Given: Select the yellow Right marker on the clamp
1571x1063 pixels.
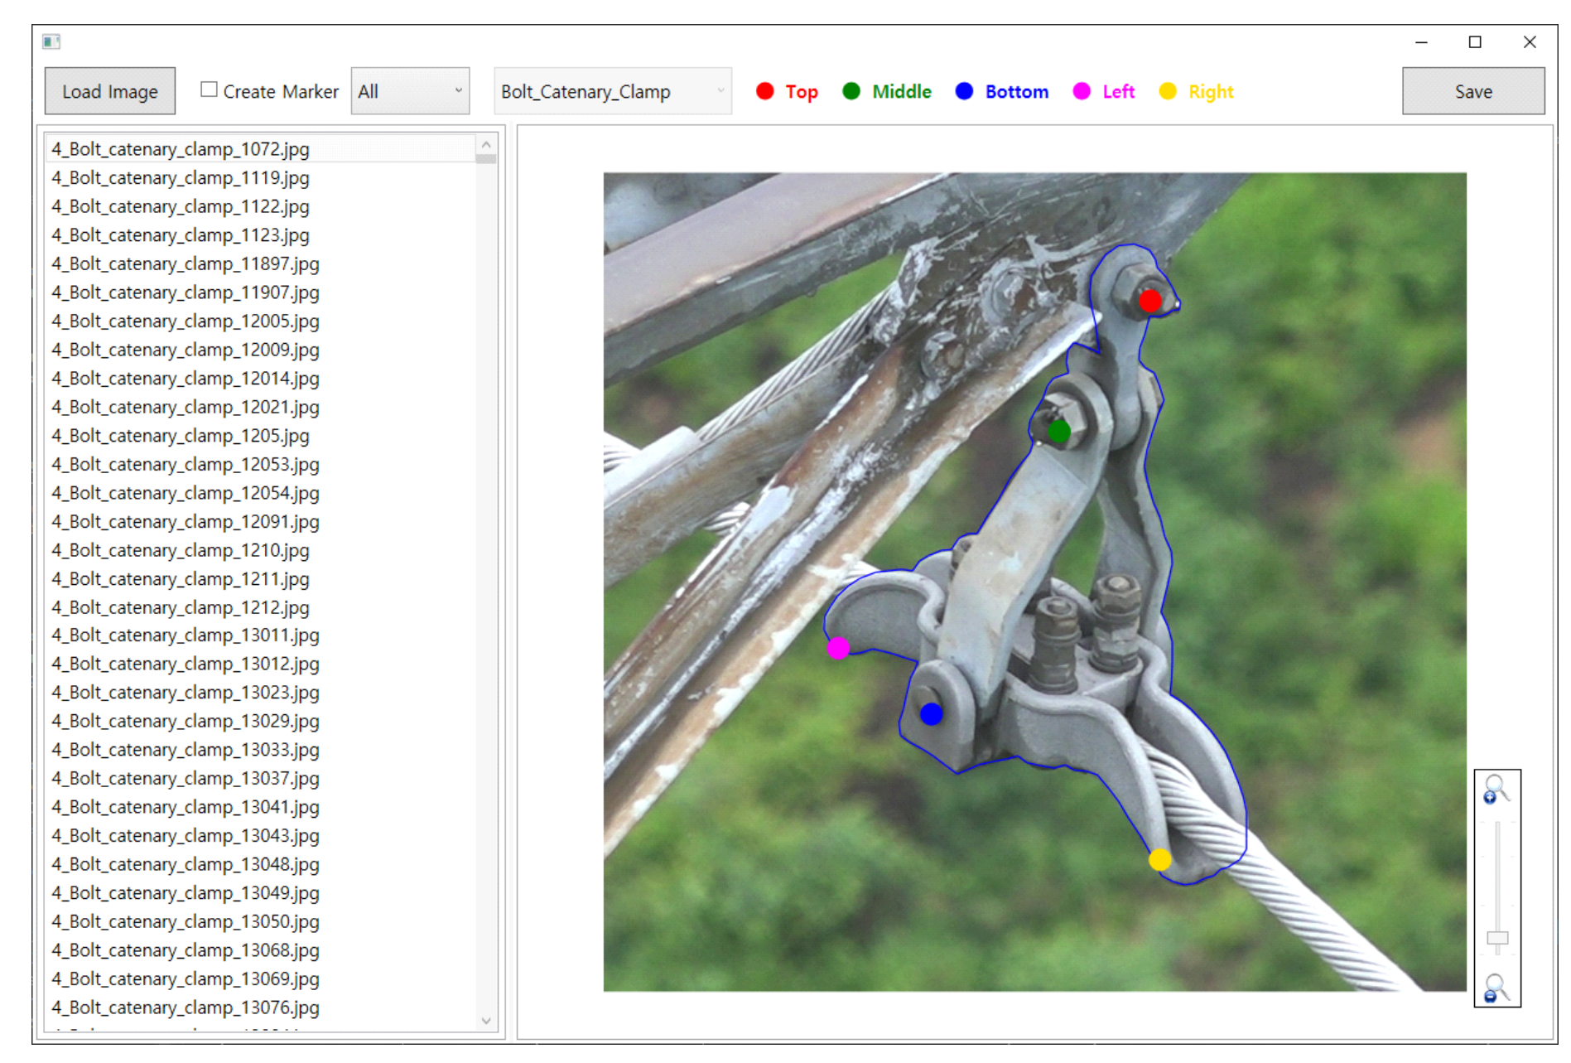Looking at the screenshot, I should (x=1159, y=860).
